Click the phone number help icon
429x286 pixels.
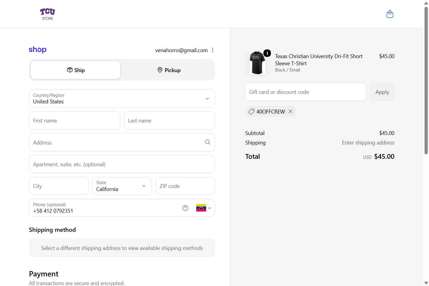185,208
